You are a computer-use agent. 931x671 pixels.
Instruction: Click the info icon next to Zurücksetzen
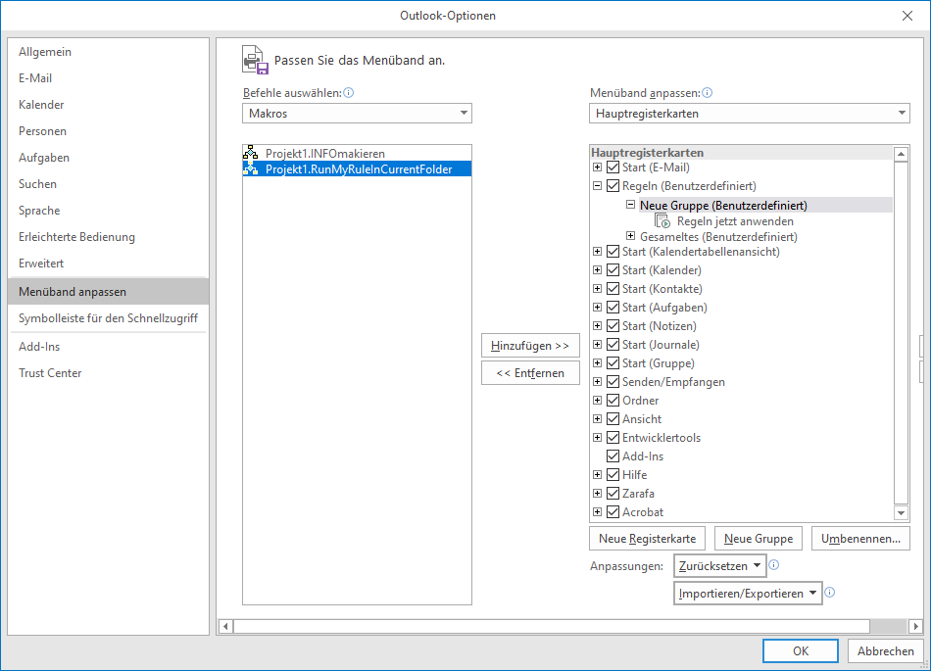coord(773,565)
